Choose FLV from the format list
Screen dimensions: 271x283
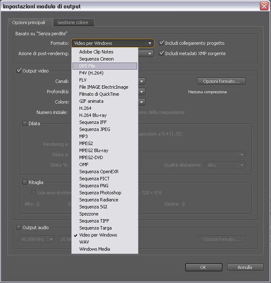[105, 80]
